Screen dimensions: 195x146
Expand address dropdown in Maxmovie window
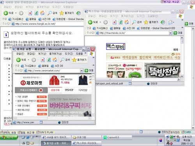[170, 33]
